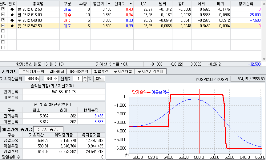Open the GREEKS분석 tab
The height and width of the screenshot is (160, 266).
79,71
